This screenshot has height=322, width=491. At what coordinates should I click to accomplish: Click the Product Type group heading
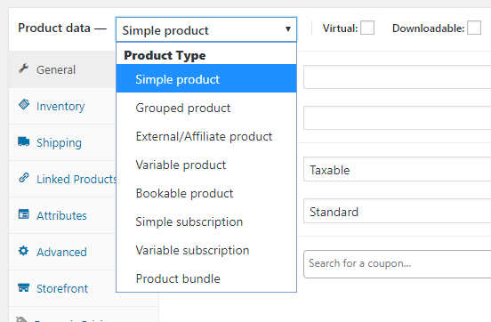[165, 55]
